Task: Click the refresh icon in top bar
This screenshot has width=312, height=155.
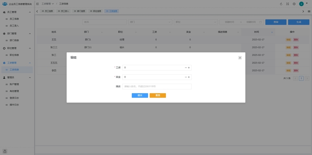Action: click(281, 4)
